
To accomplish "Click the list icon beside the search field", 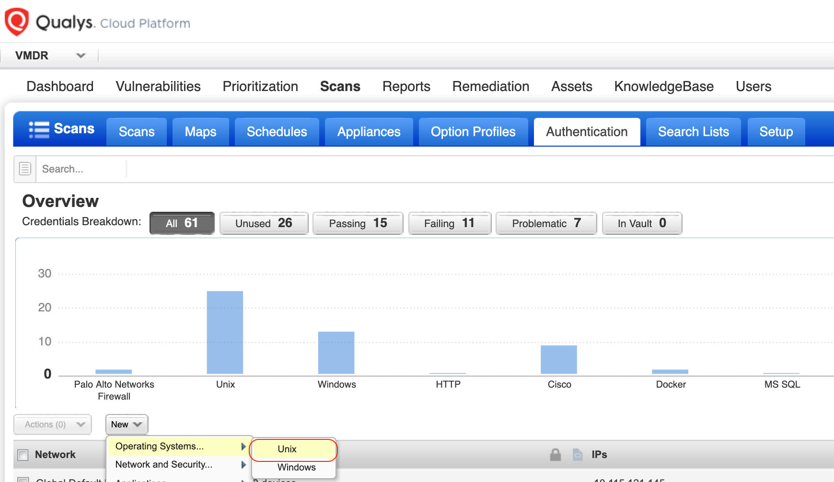I will [x=24, y=169].
